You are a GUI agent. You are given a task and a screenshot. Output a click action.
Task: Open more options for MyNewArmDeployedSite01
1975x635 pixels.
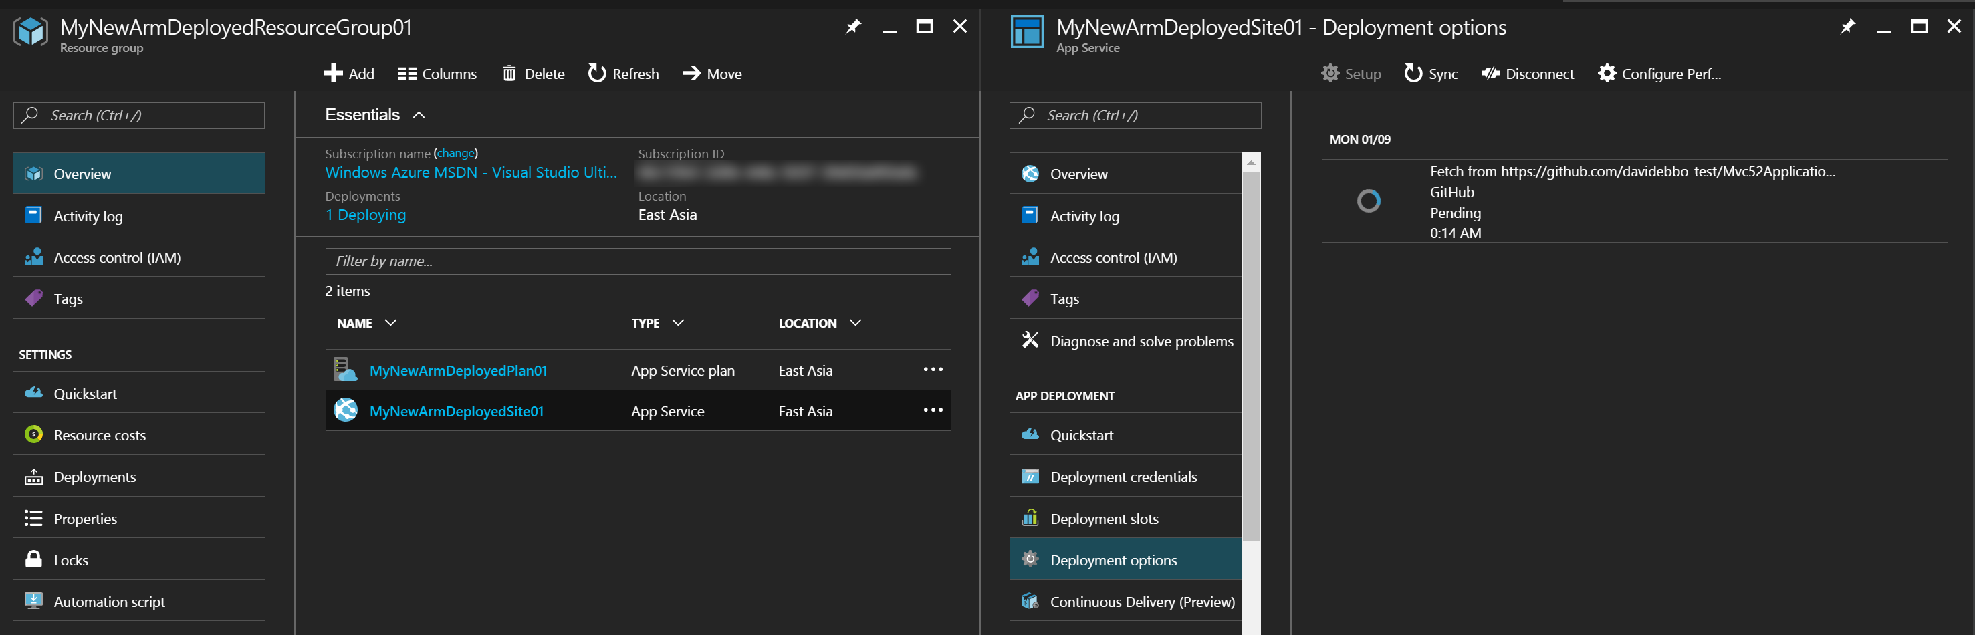coord(933,410)
